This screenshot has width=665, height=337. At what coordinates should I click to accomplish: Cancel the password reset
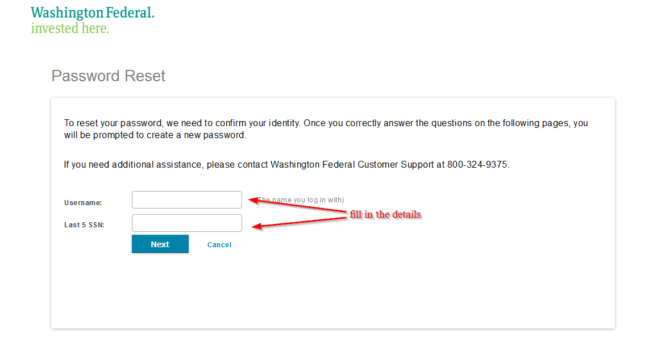click(x=219, y=244)
